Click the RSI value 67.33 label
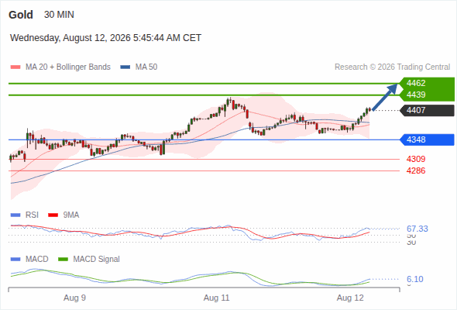The height and width of the screenshot is (310, 457). point(417,229)
